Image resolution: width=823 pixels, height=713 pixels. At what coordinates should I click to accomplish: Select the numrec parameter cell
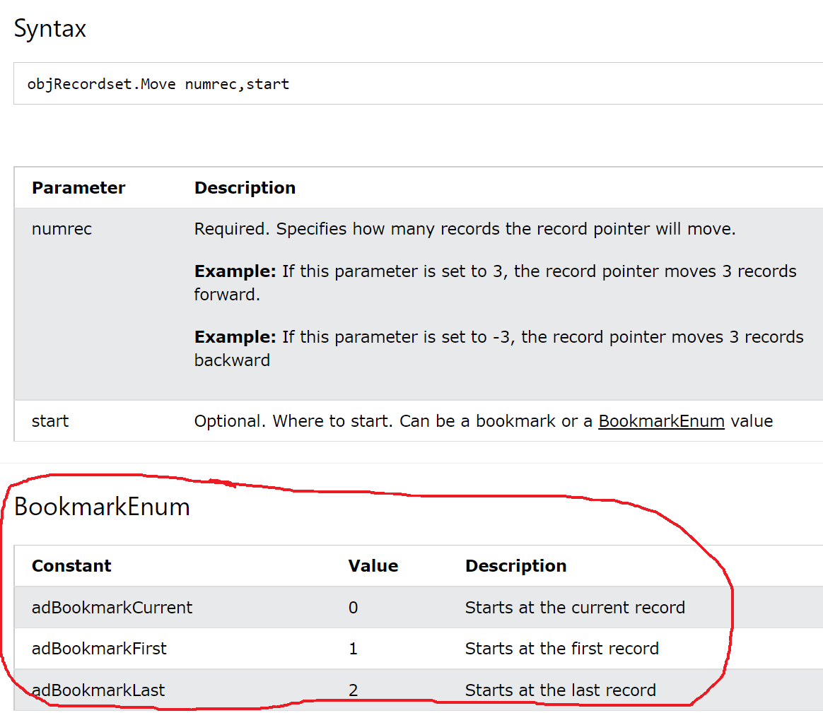62,229
